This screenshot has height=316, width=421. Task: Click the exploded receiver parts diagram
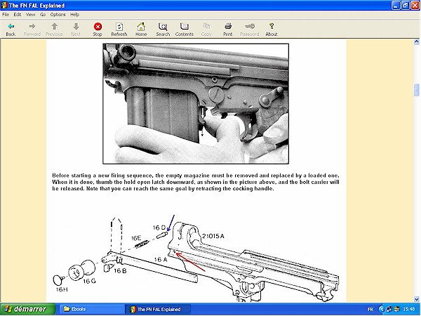pyautogui.click(x=196, y=258)
